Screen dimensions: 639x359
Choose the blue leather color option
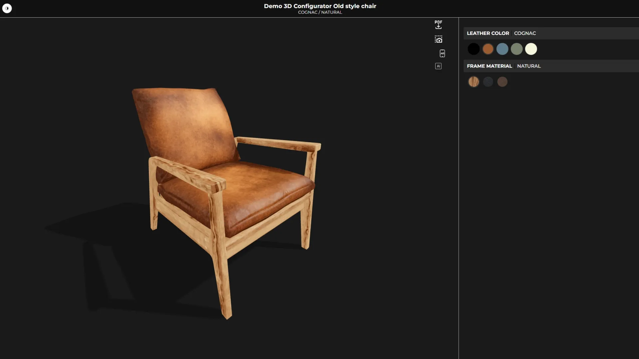[x=503, y=49]
